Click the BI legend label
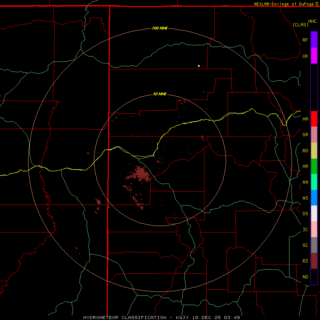This screenshot has height=320, width=320. click(305, 261)
